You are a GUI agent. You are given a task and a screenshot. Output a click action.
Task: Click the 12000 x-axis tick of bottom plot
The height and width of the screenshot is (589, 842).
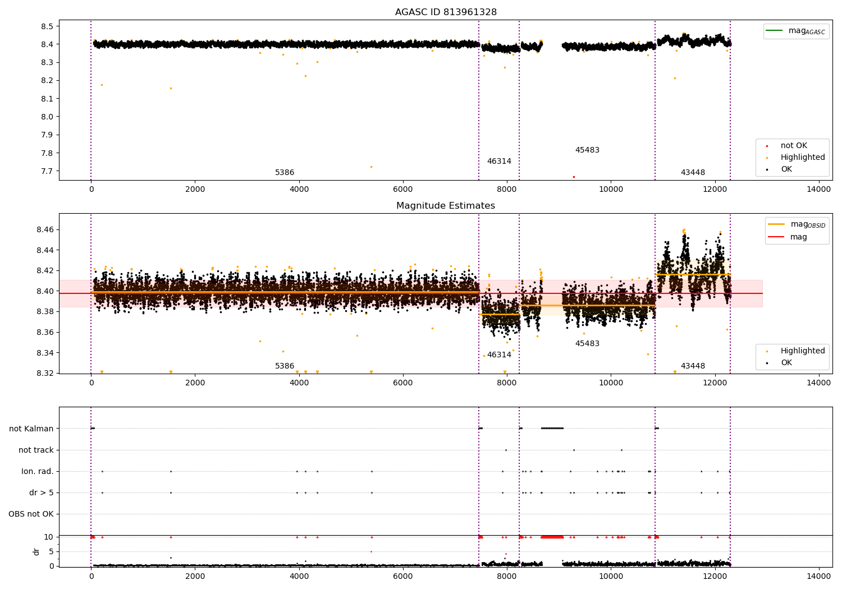pos(715,576)
